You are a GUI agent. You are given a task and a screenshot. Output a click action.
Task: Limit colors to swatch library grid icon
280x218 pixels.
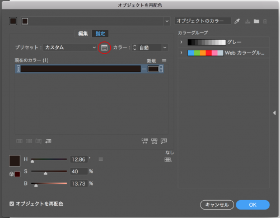point(168,160)
